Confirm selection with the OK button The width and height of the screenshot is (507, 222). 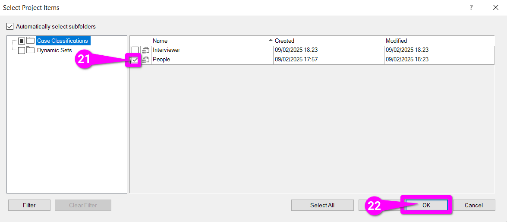click(x=426, y=205)
